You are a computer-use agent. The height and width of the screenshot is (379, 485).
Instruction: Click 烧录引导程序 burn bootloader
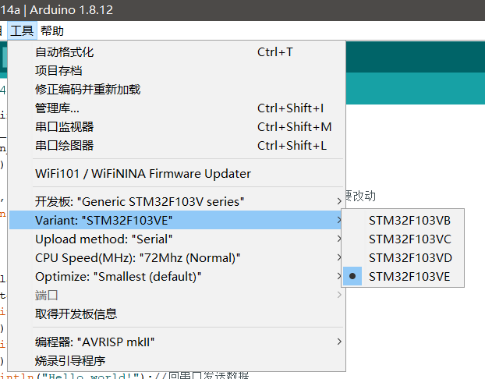(x=177, y=361)
